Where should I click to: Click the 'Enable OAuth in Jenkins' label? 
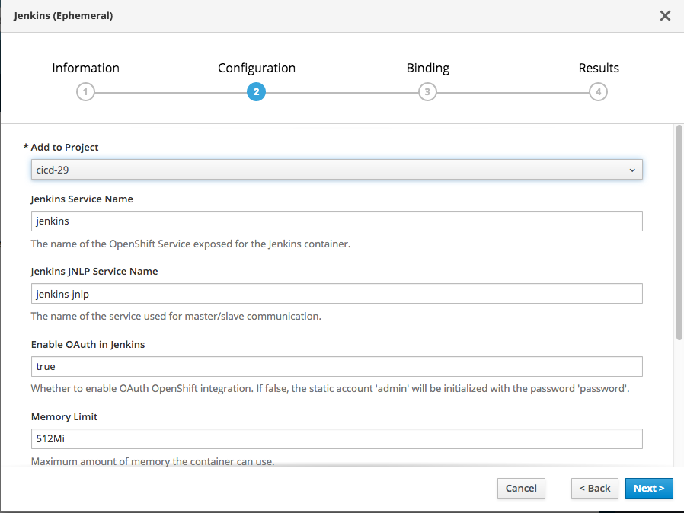pyautogui.click(x=88, y=344)
